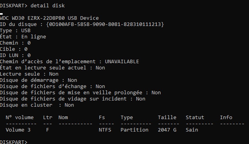Viewport: 249px width, 144px height.
Task: Click the 'Volume 3' table entry
Action: point(18,130)
